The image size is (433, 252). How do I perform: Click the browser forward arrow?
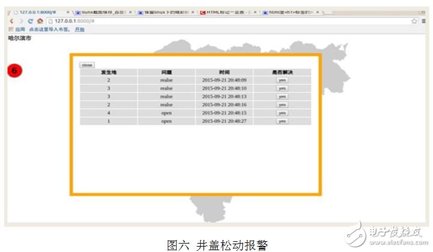[20, 20]
